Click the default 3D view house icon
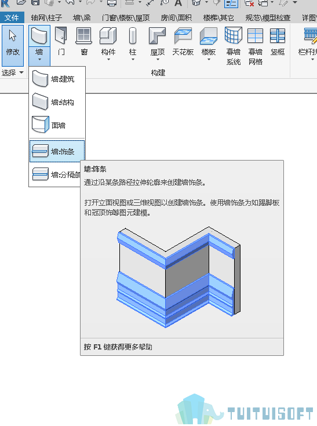The image size is (317, 426). point(196,3)
